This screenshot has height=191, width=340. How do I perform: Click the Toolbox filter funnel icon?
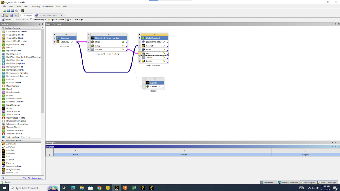click(3, 178)
